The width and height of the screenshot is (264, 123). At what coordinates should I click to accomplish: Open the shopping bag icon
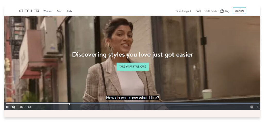click(222, 11)
